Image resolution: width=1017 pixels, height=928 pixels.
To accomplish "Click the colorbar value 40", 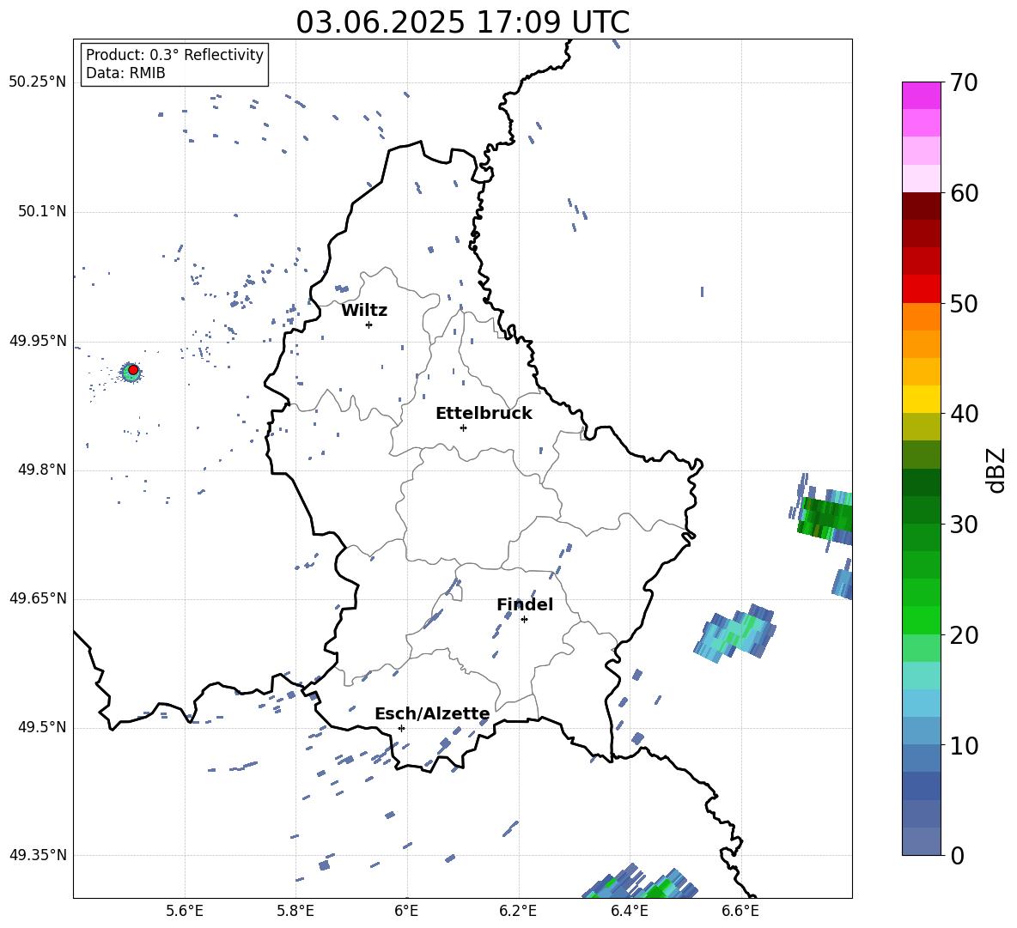I will click(x=964, y=414).
